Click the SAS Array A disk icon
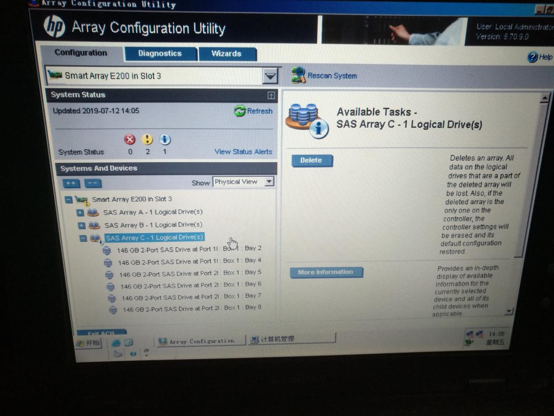 [93, 213]
